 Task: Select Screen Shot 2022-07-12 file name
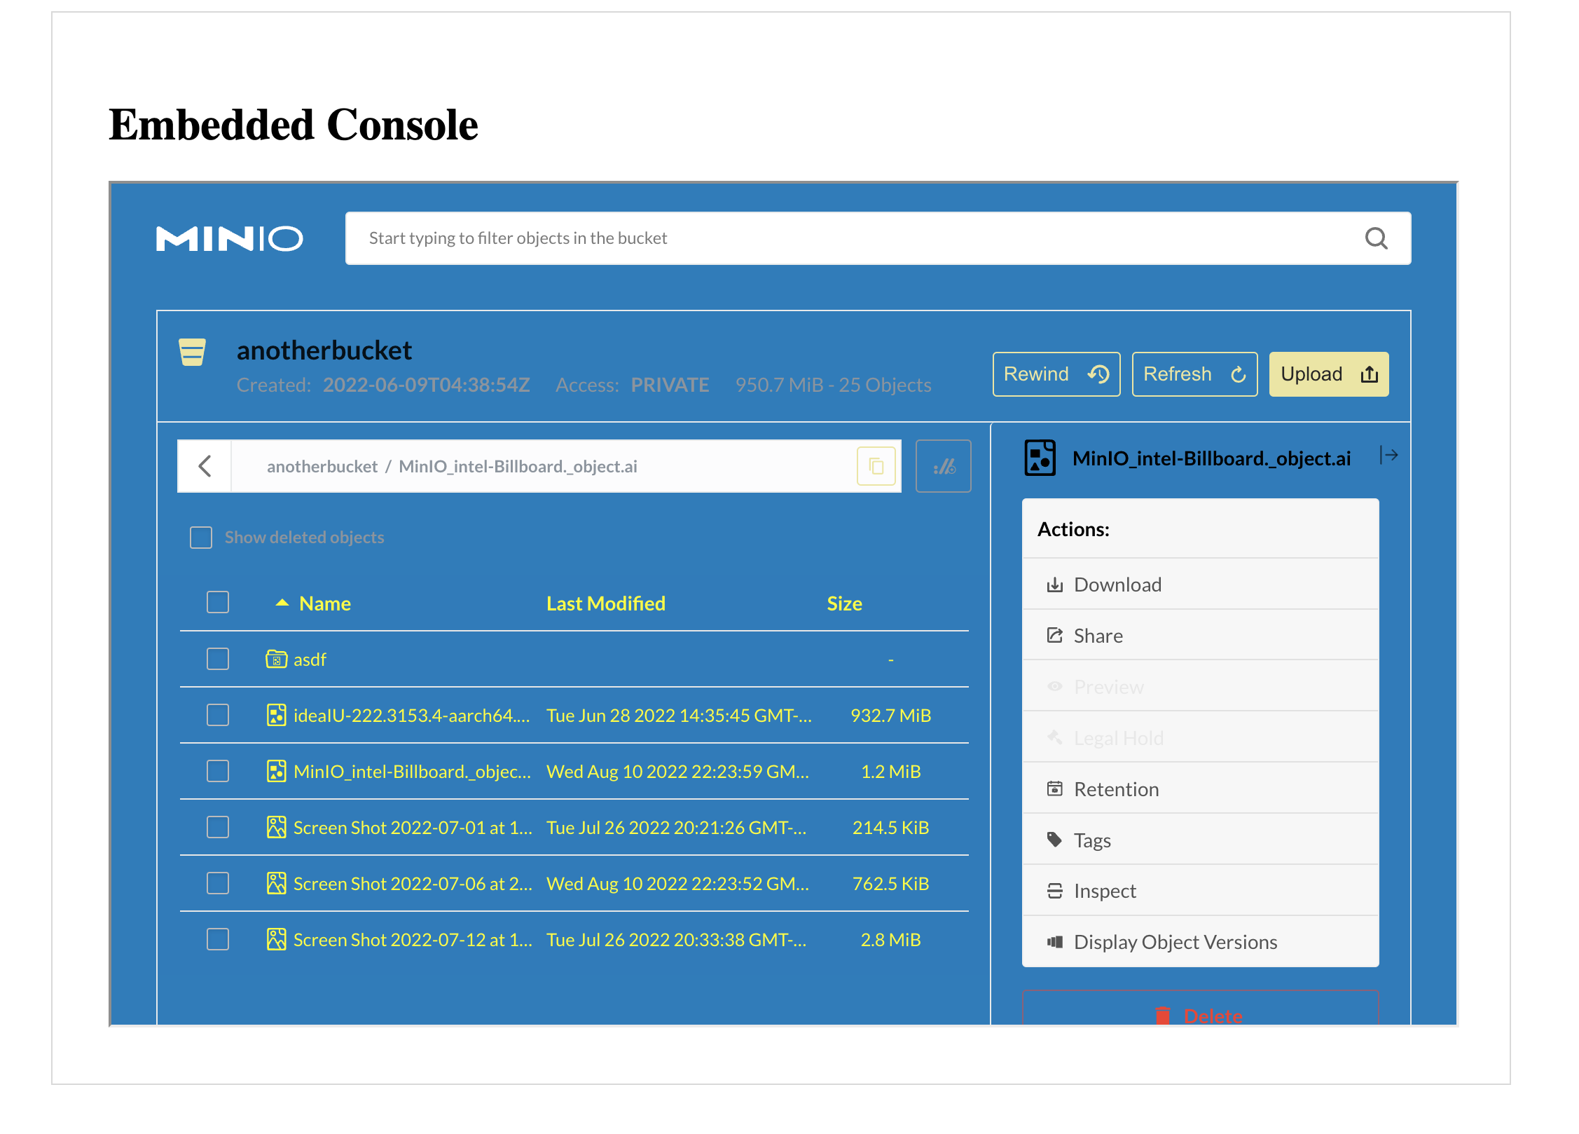pos(413,940)
